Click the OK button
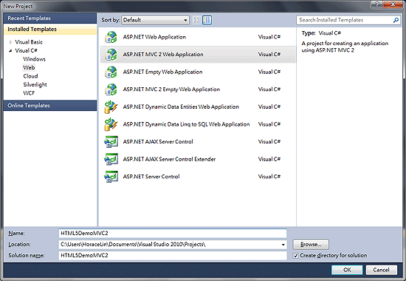Image resolution: width=406 pixels, height=281 pixels. tap(347, 270)
